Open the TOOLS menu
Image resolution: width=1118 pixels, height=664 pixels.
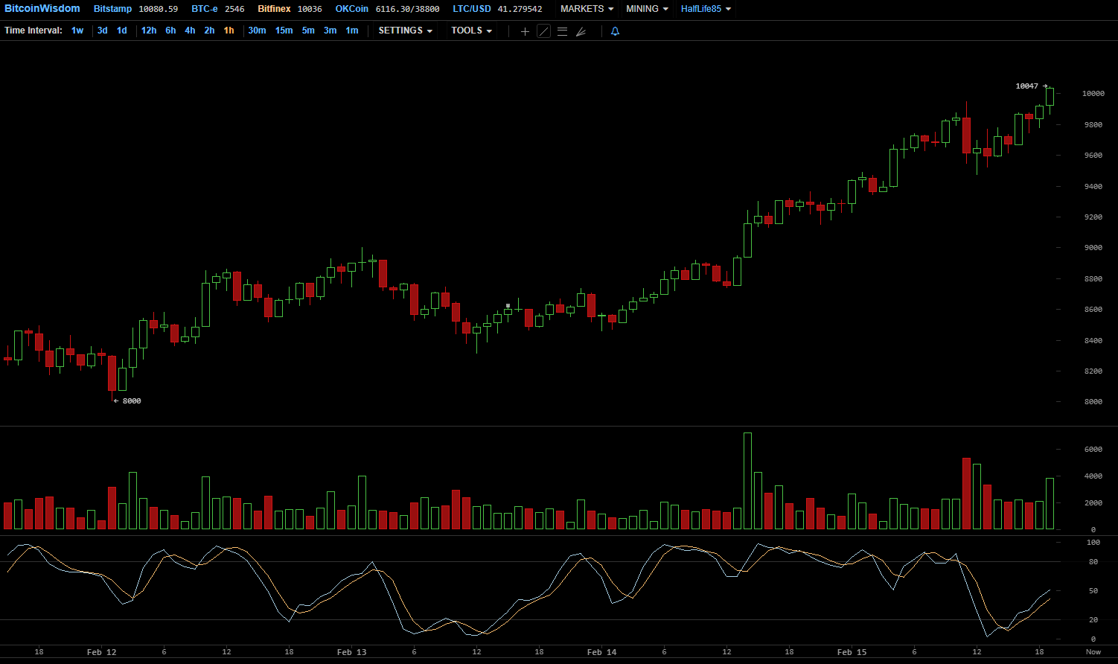point(471,31)
